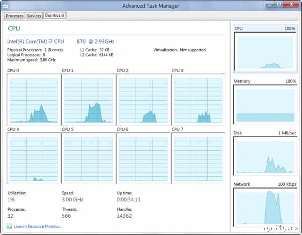Click Launch Resource Monitor link
The height and width of the screenshot is (235, 302).
[x=38, y=226]
